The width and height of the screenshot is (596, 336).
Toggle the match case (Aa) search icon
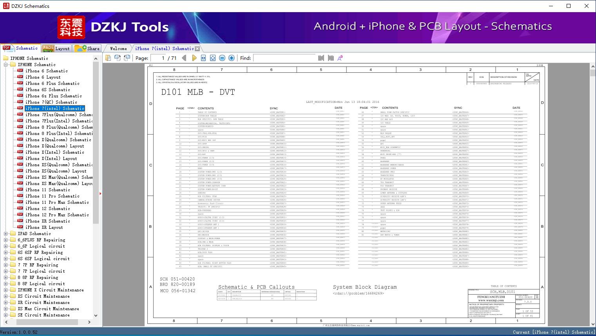(340, 58)
